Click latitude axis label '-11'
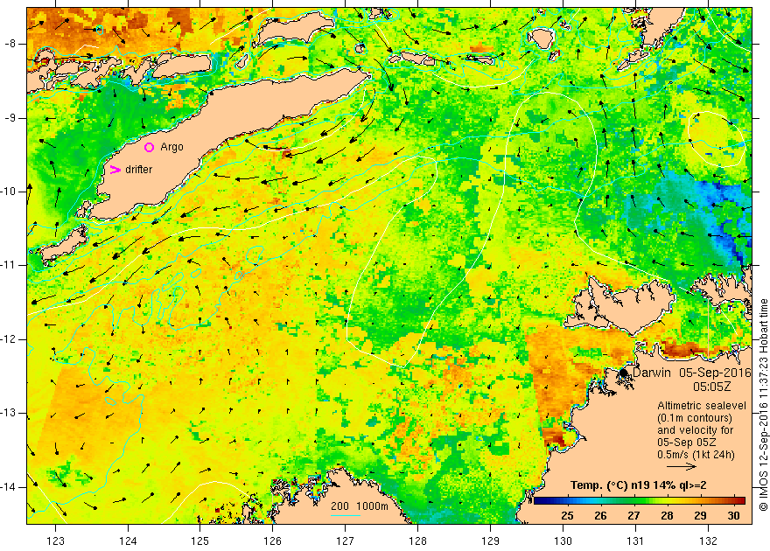 click(9, 265)
